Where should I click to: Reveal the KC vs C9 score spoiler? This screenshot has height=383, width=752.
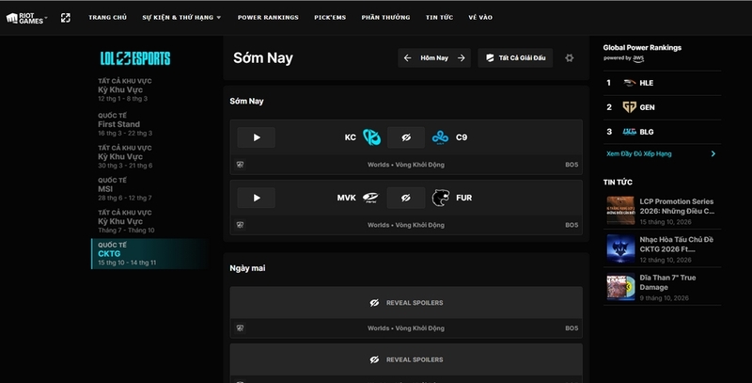(406, 137)
